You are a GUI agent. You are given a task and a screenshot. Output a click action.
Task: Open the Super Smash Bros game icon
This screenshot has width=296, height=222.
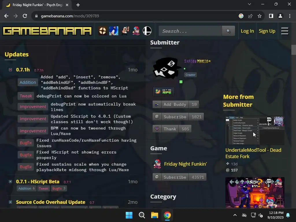click(x=147, y=31)
